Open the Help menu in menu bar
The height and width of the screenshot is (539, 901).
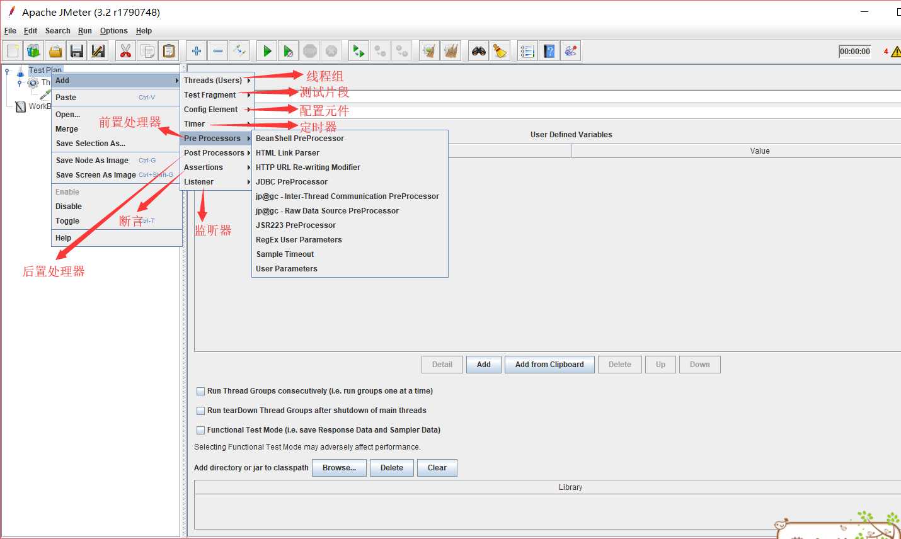tap(144, 31)
